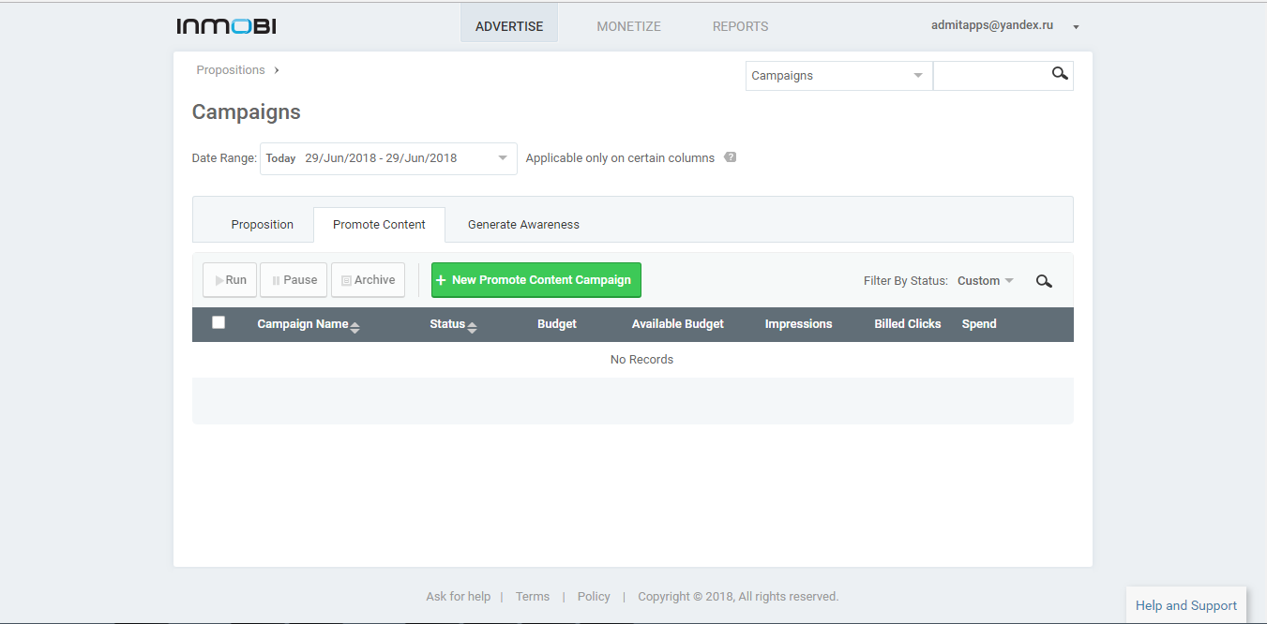
Task: Sort by Status column arrows
Action: point(472,327)
